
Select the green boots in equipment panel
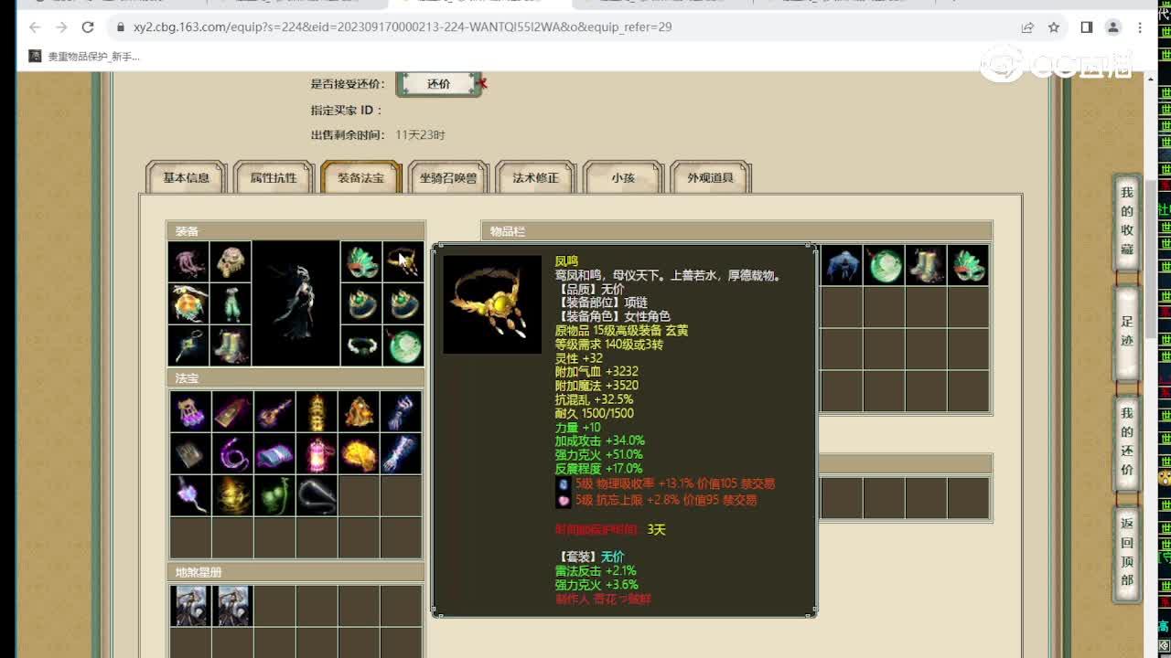[x=230, y=345]
